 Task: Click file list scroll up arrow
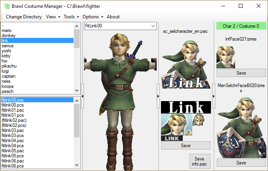point(77,101)
